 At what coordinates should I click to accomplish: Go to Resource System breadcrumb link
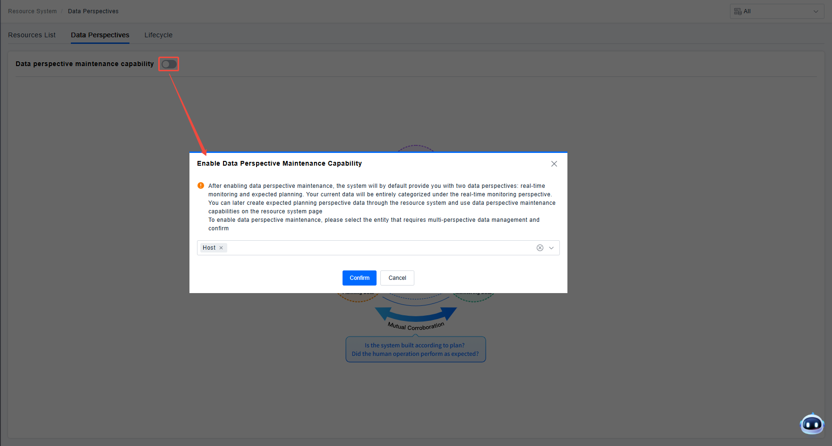tap(32, 11)
